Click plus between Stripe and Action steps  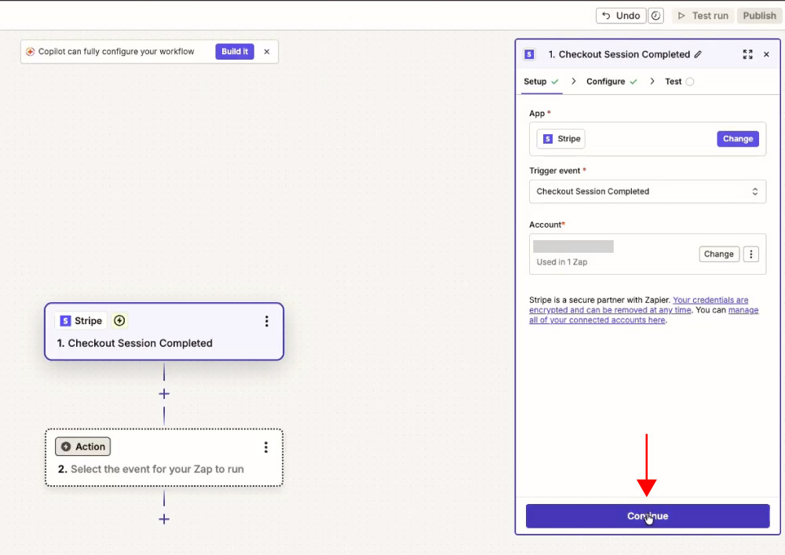pyautogui.click(x=164, y=394)
